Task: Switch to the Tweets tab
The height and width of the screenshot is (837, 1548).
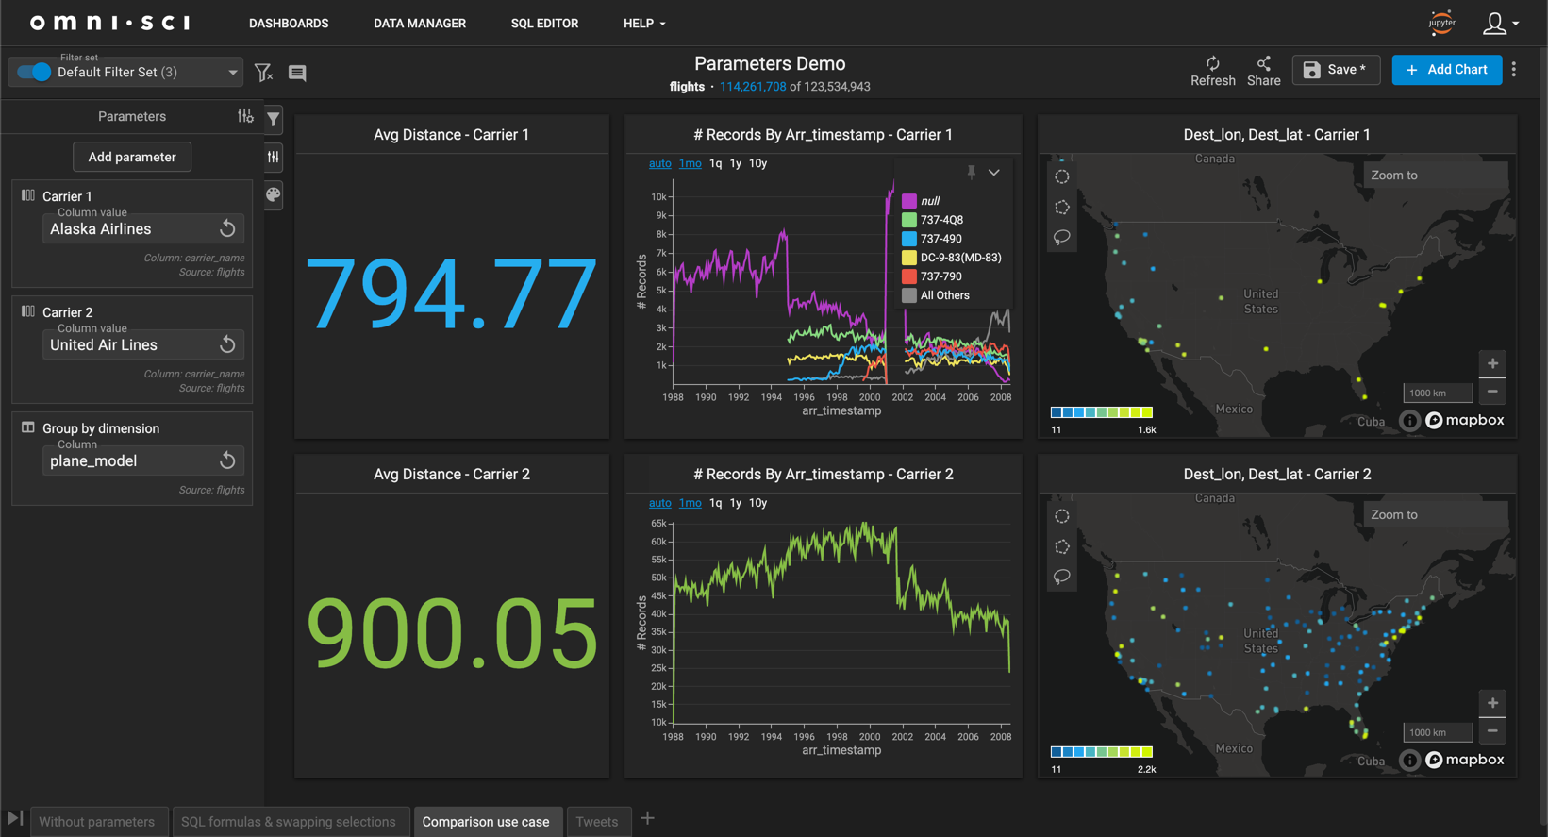Action: (596, 822)
